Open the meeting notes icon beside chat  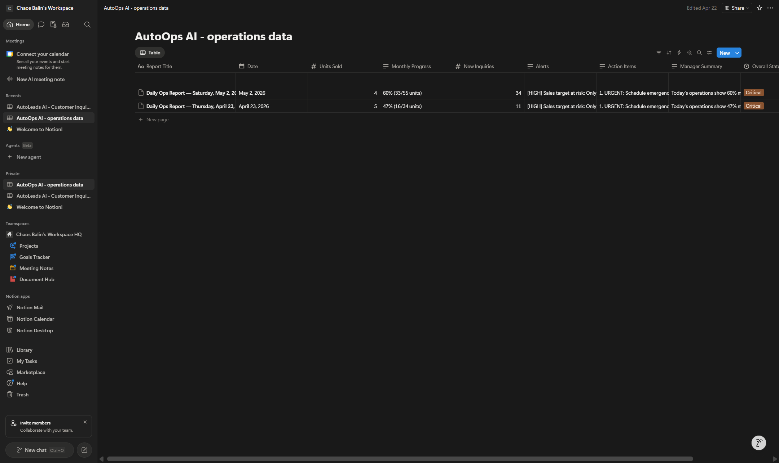(53, 24)
